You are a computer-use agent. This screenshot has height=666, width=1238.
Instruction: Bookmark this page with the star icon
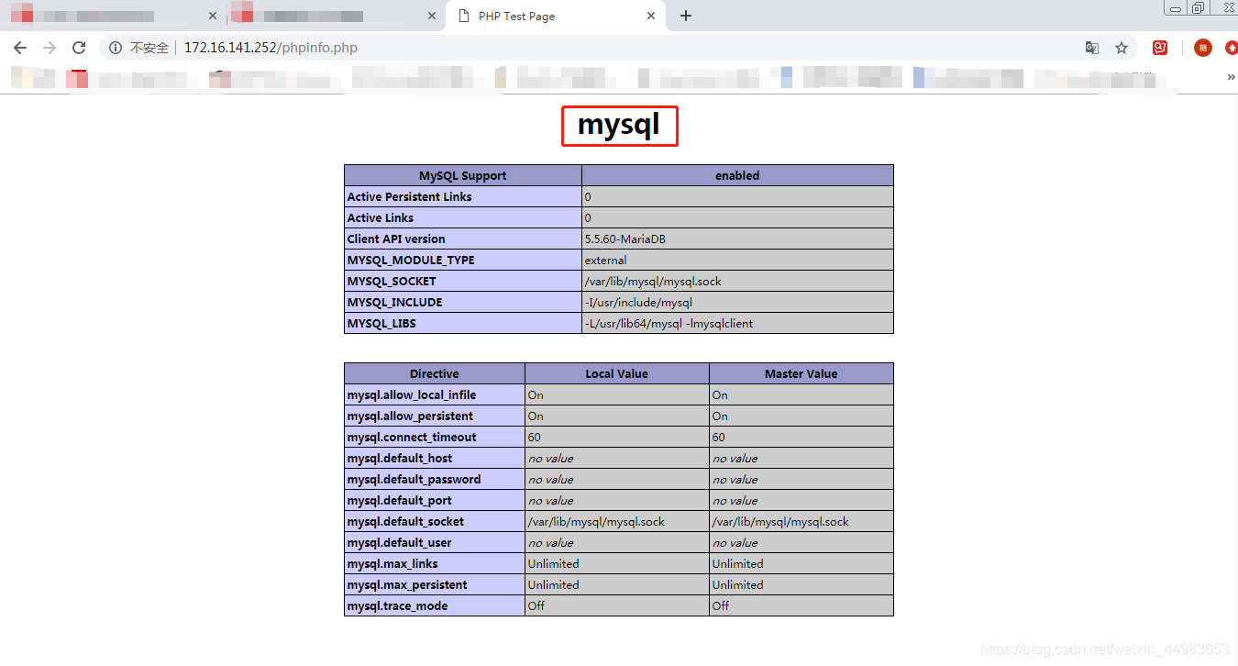click(1121, 48)
